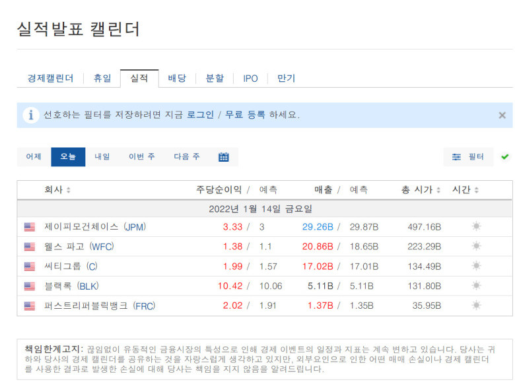Screen dimensions: 515x390
Task: Click sun time icon in JPM row
Action: coord(476,226)
